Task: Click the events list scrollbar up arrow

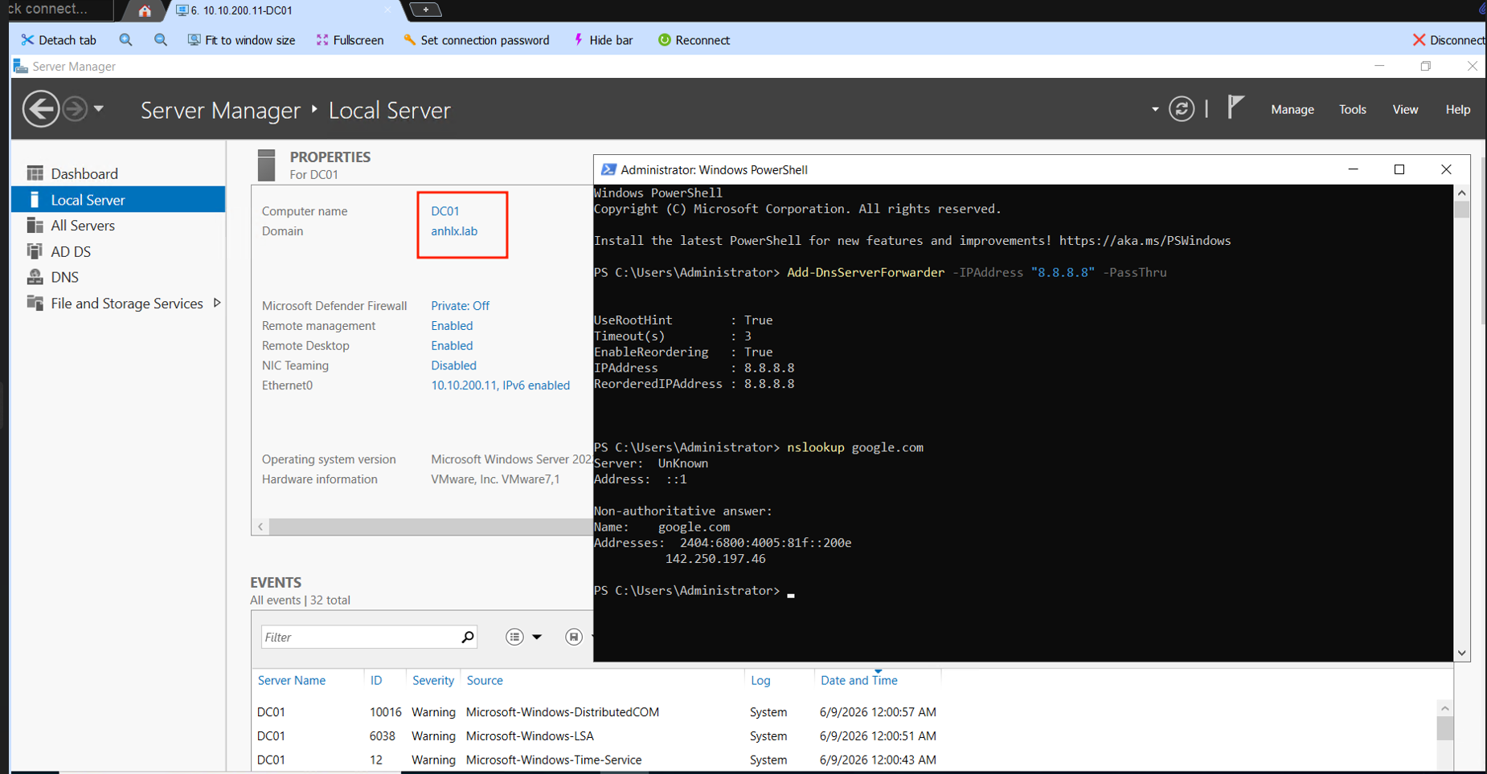Action: pyautogui.click(x=1444, y=708)
